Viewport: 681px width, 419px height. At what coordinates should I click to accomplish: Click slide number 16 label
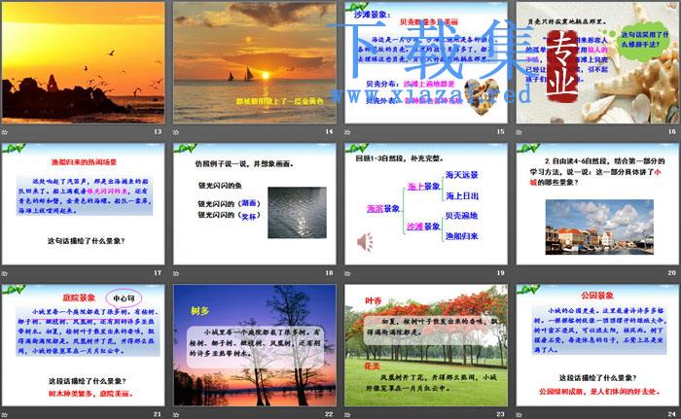[x=671, y=131]
